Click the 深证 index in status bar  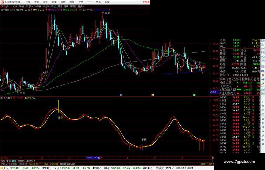(57, 168)
